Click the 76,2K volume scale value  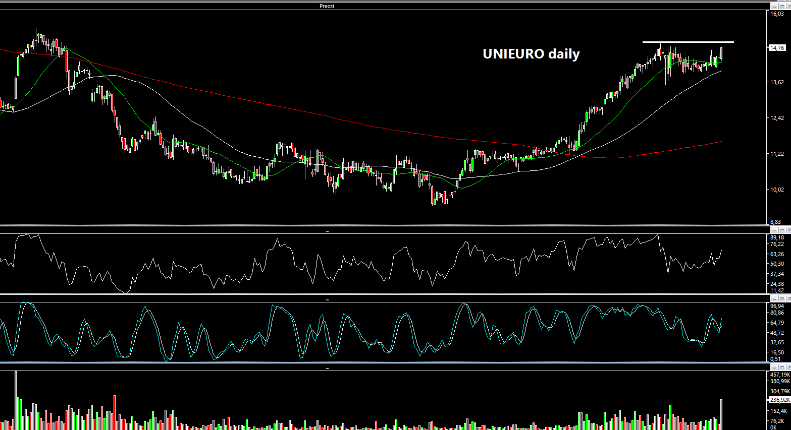[777, 421]
